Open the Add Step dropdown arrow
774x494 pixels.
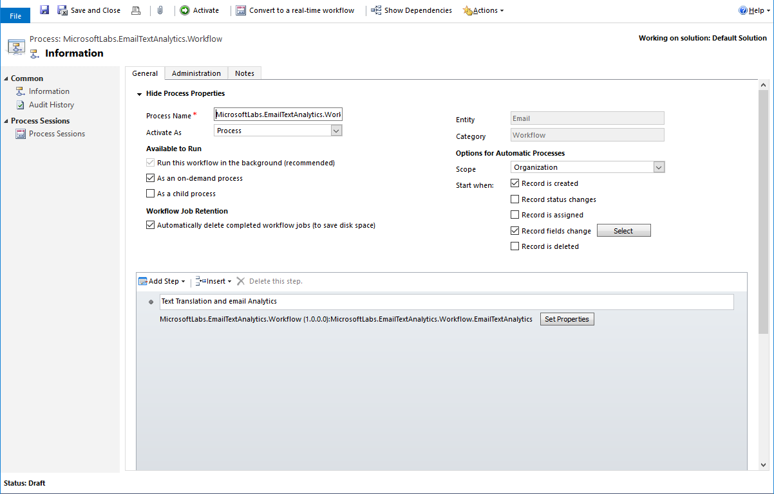[x=183, y=282]
